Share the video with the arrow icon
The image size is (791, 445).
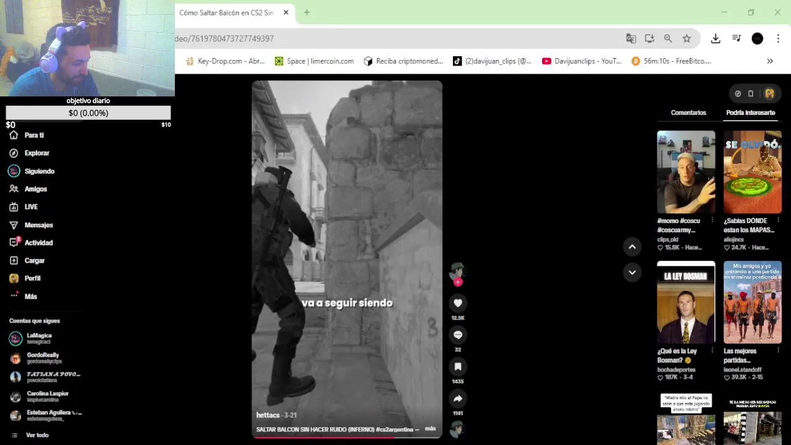(x=458, y=399)
